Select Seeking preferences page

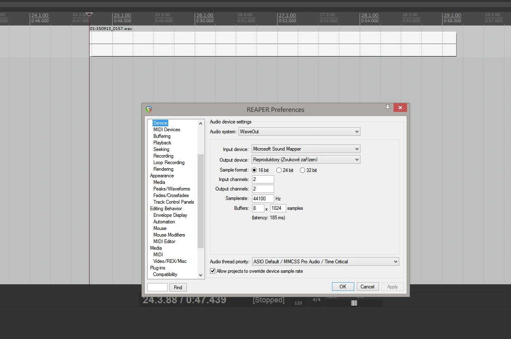(x=161, y=149)
